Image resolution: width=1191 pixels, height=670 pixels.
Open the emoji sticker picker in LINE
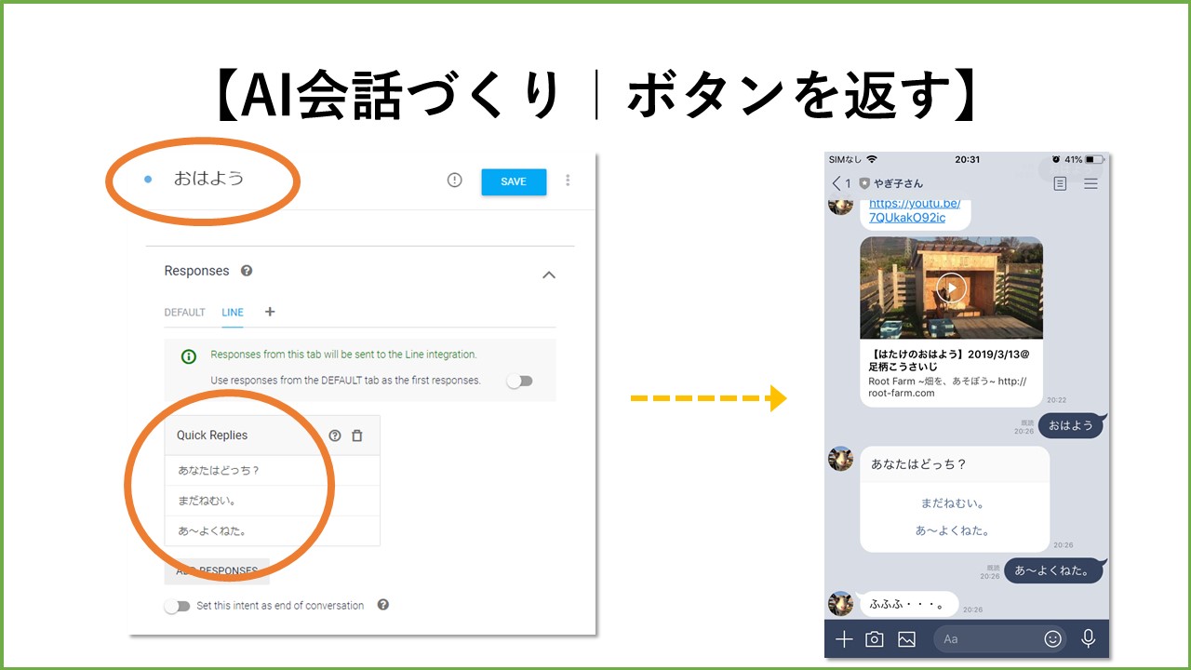pyautogui.click(x=1052, y=639)
